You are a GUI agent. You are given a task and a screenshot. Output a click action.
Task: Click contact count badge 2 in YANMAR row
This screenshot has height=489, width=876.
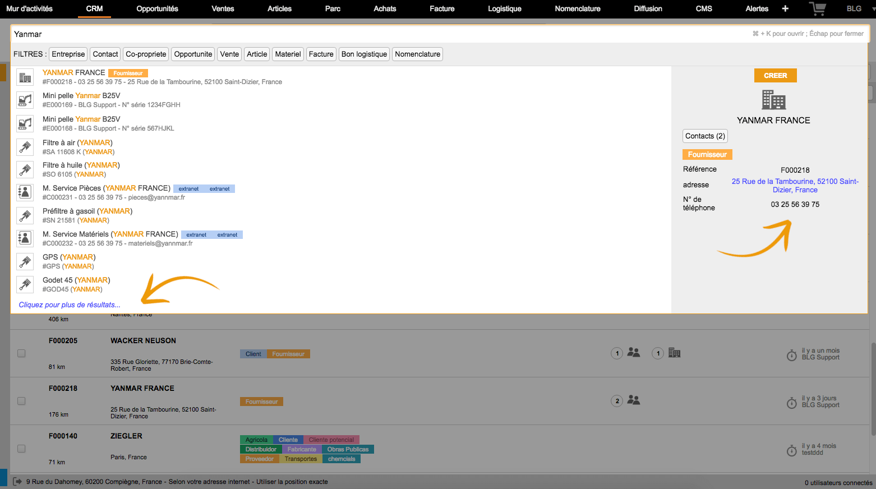click(x=617, y=401)
